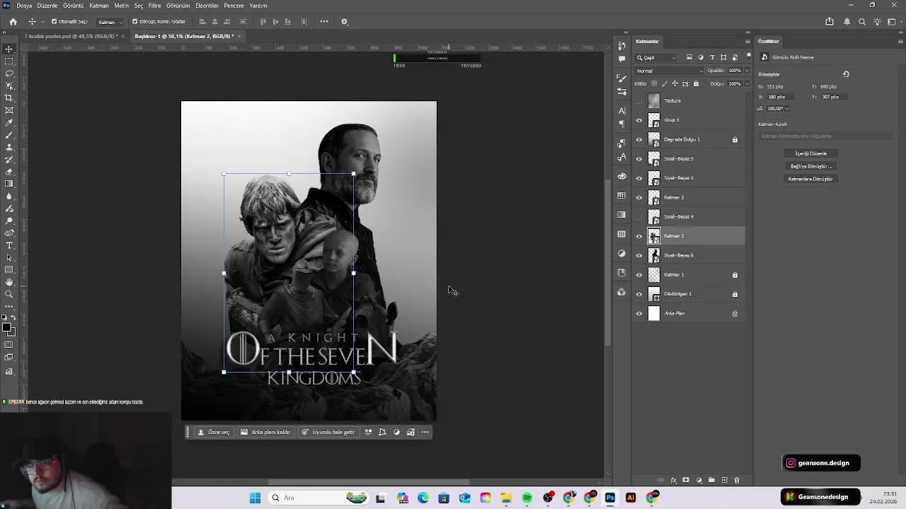Viewport: 906px width, 509px height.
Task: Open the Dolgu value dropdown arrow
Action: pos(747,83)
